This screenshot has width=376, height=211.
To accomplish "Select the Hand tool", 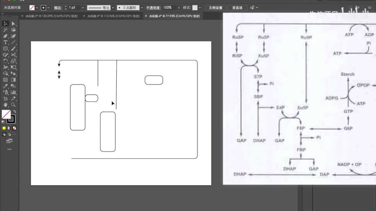I will point(5,105).
